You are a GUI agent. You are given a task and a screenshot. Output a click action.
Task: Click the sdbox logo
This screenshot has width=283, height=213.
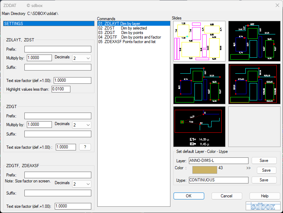[263, 206]
